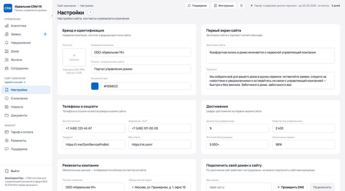
Task: Open the Тариф и оплата page
Action: point(26,132)
